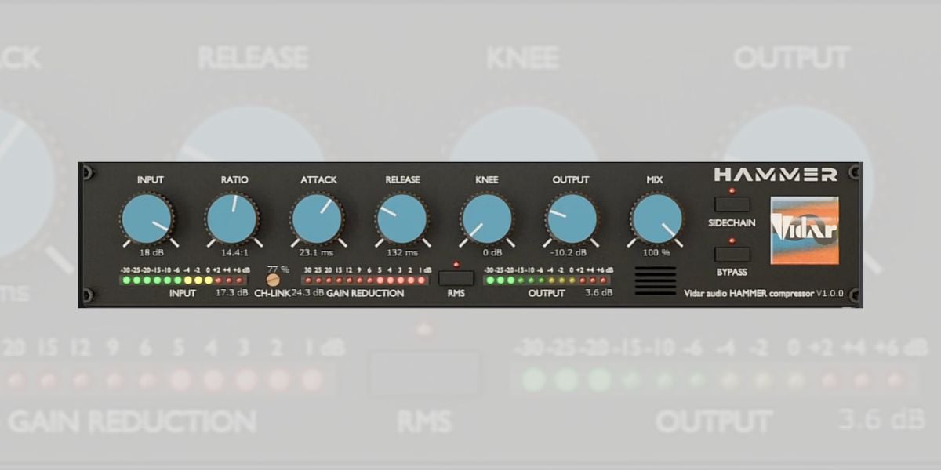The image size is (941, 470).
Task: Click the input level LED meter
Action: [185, 280]
